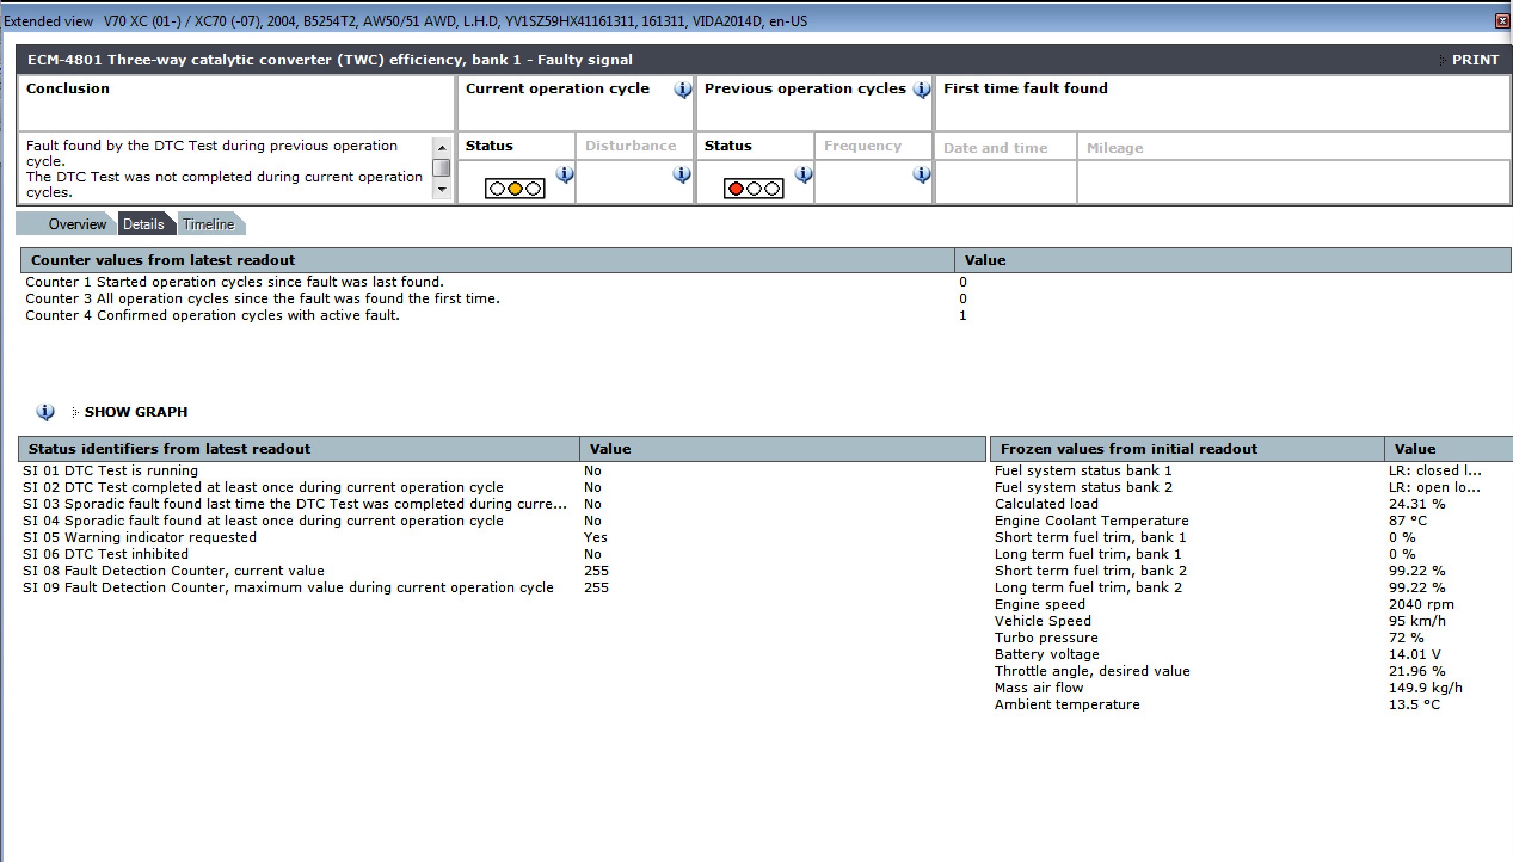Close the Extended view window

pos(1503,21)
